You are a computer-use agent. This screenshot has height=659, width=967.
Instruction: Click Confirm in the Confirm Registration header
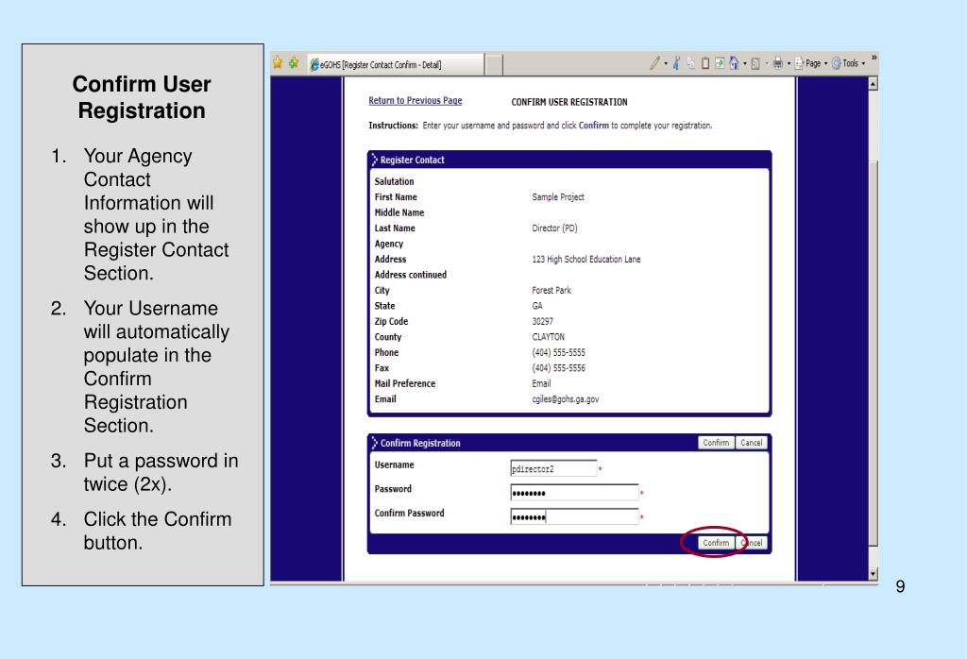tap(716, 443)
